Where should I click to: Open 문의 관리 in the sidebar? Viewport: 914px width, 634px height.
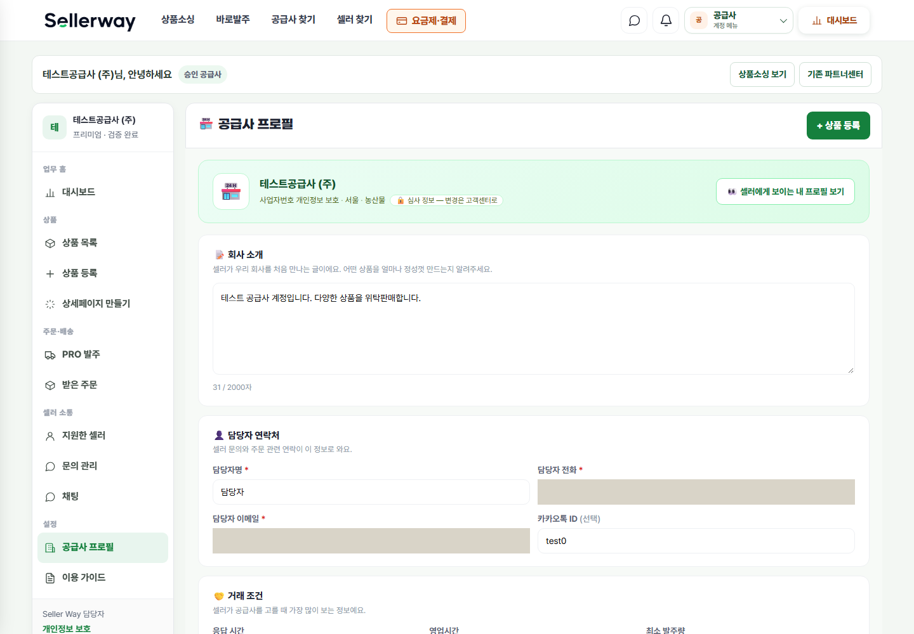coord(103,466)
